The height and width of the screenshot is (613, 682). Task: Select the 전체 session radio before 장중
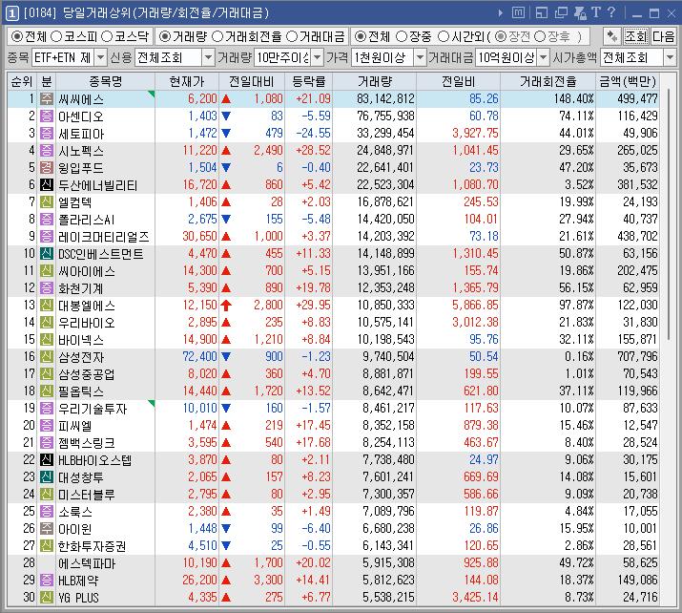[361, 36]
